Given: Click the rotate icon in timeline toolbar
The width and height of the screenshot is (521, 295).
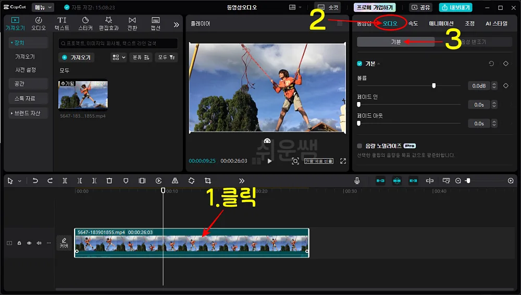Looking at the screenshot, I should point(191,181).
